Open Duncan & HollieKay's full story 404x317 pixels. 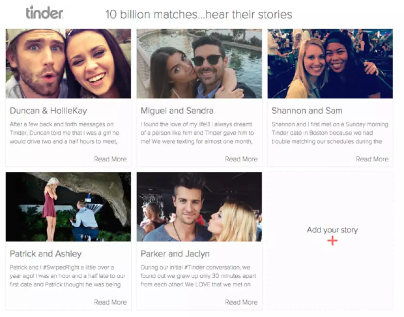point(110,159)
